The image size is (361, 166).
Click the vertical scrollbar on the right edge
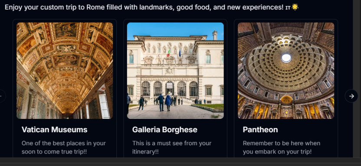pyautogui.click(x=357, y=79)
